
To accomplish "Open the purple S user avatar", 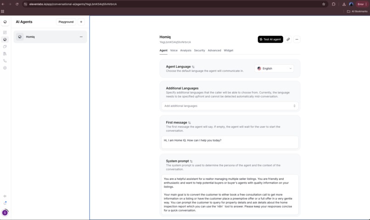I will pos(5,213).
